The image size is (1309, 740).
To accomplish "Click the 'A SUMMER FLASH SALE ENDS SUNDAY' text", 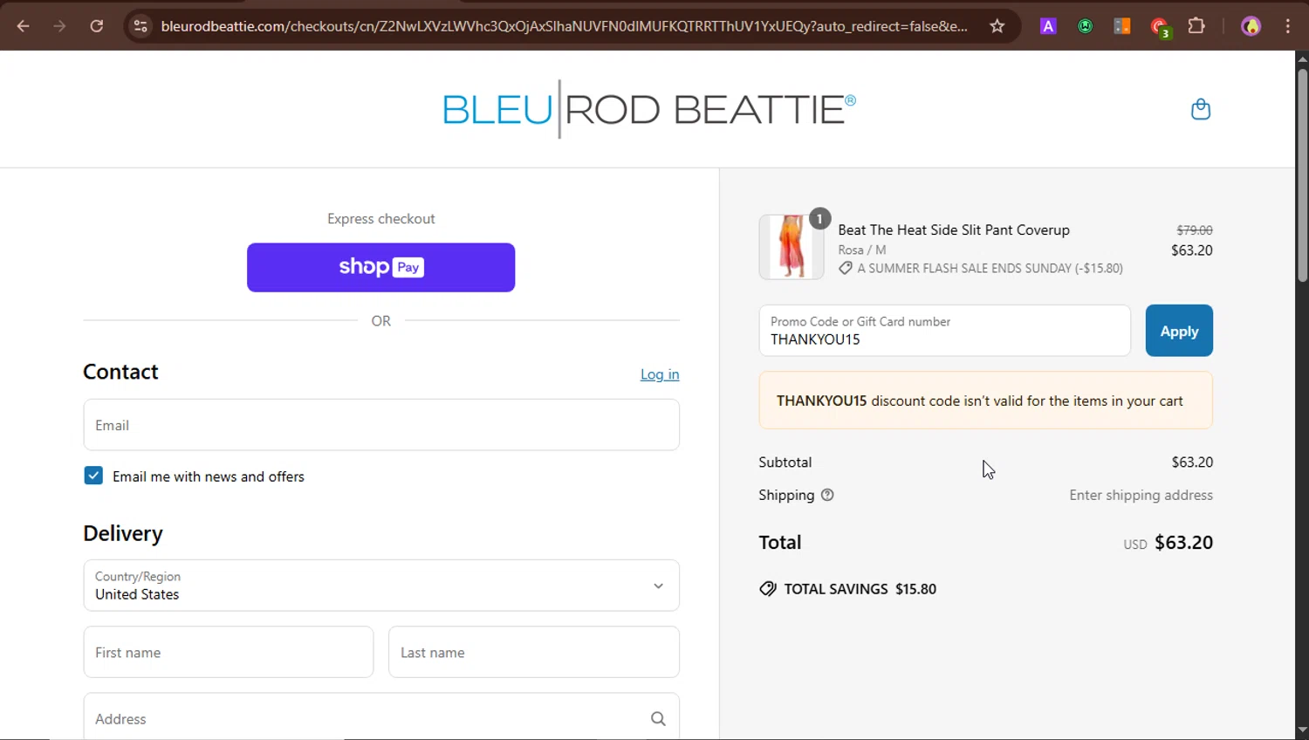I will point(964,268).
